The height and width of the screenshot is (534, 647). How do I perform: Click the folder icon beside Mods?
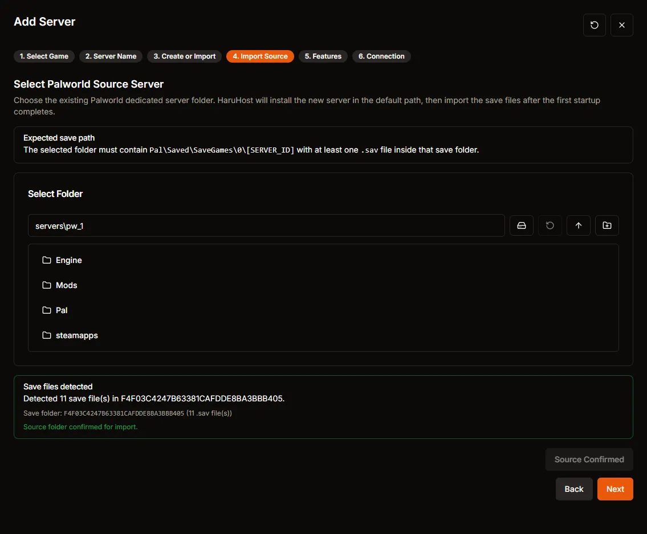[x=46, y=285]
